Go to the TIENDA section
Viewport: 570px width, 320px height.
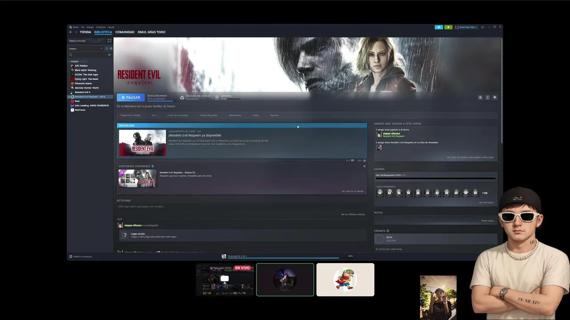click(85, 32)
